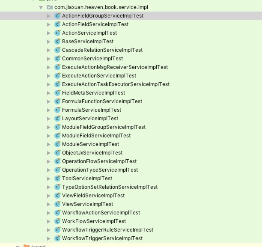Click the class icon of ActionFieldServiceImplTest
The height and width of the screenshot is (247, 262).
(x=57, y=24)
